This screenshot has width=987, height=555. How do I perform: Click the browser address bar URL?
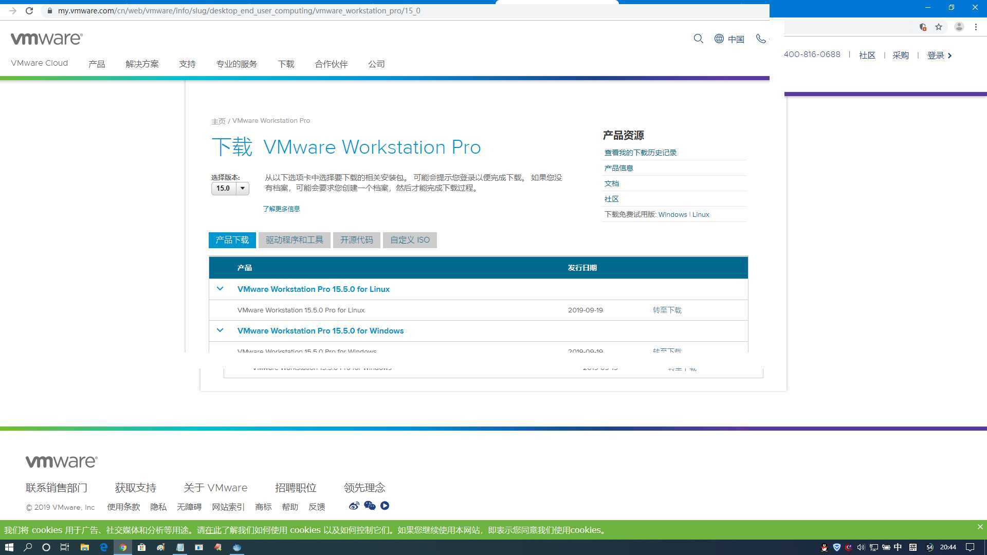(x=239, y=10)
